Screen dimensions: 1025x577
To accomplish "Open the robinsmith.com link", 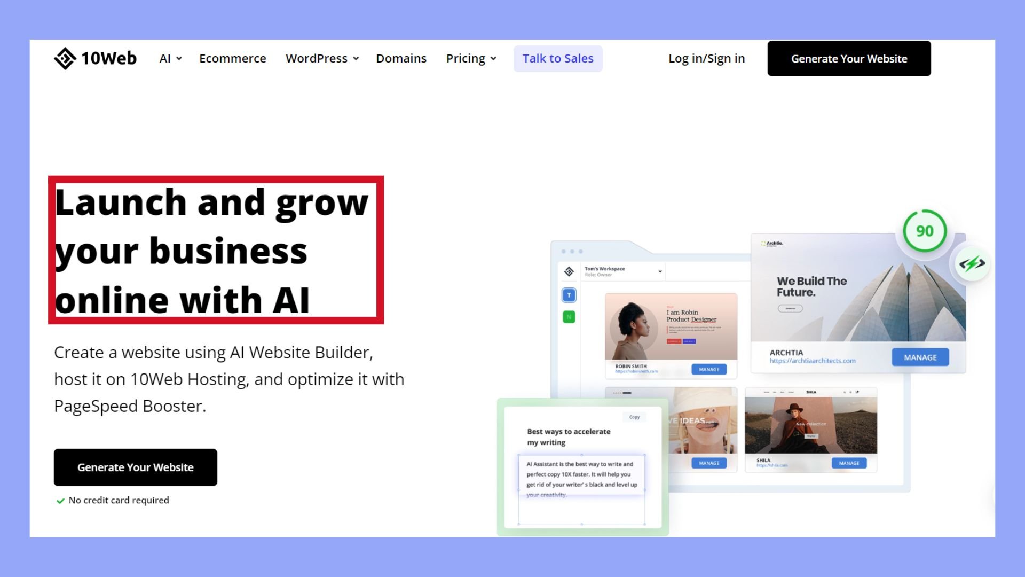I will [x=636, y=371].
